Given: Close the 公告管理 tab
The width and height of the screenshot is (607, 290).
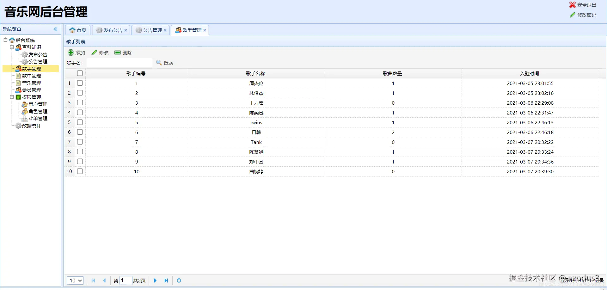Looking at the screenshot, I should coord(165,30).
